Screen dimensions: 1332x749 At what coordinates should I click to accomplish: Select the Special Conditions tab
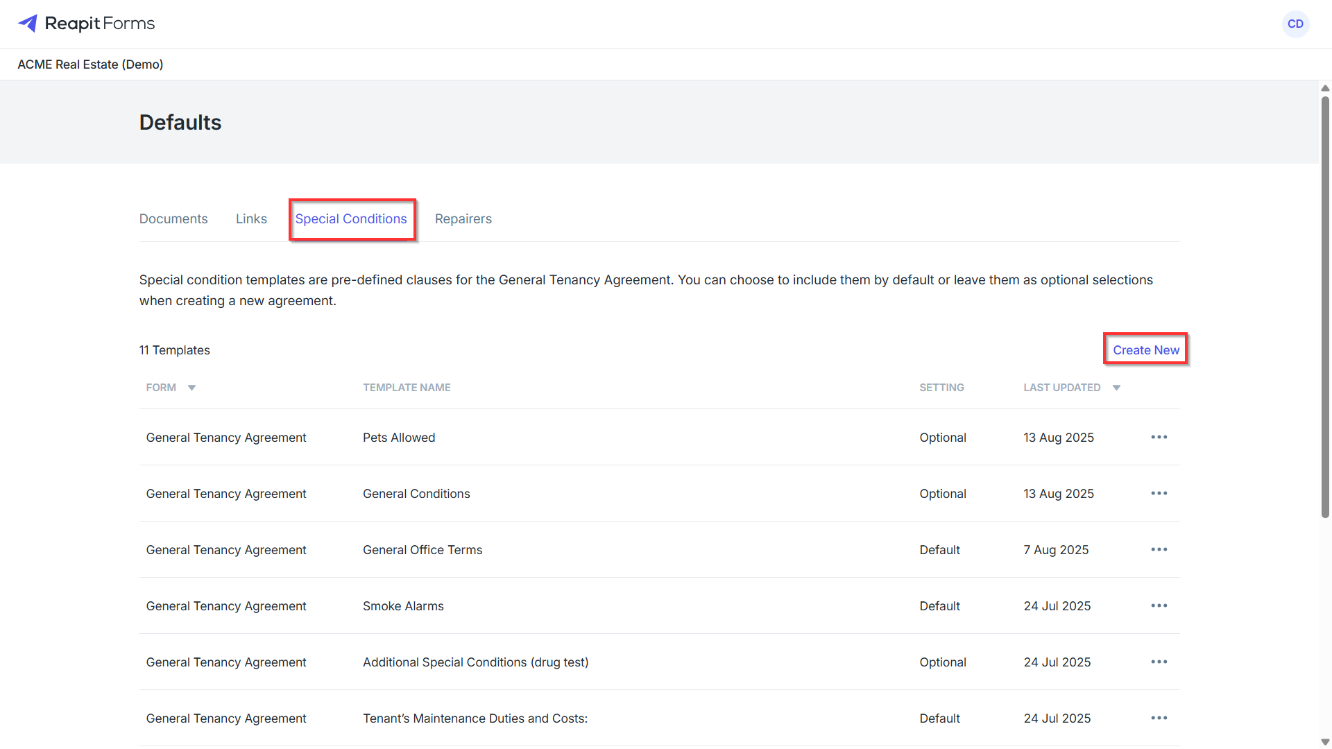point(351,218)
